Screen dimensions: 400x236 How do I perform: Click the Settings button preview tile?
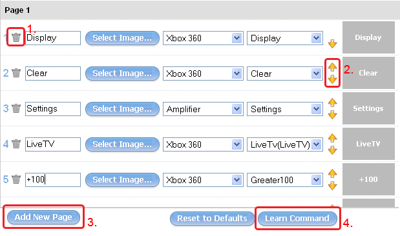pyautogui.click(x=368, y=108)
